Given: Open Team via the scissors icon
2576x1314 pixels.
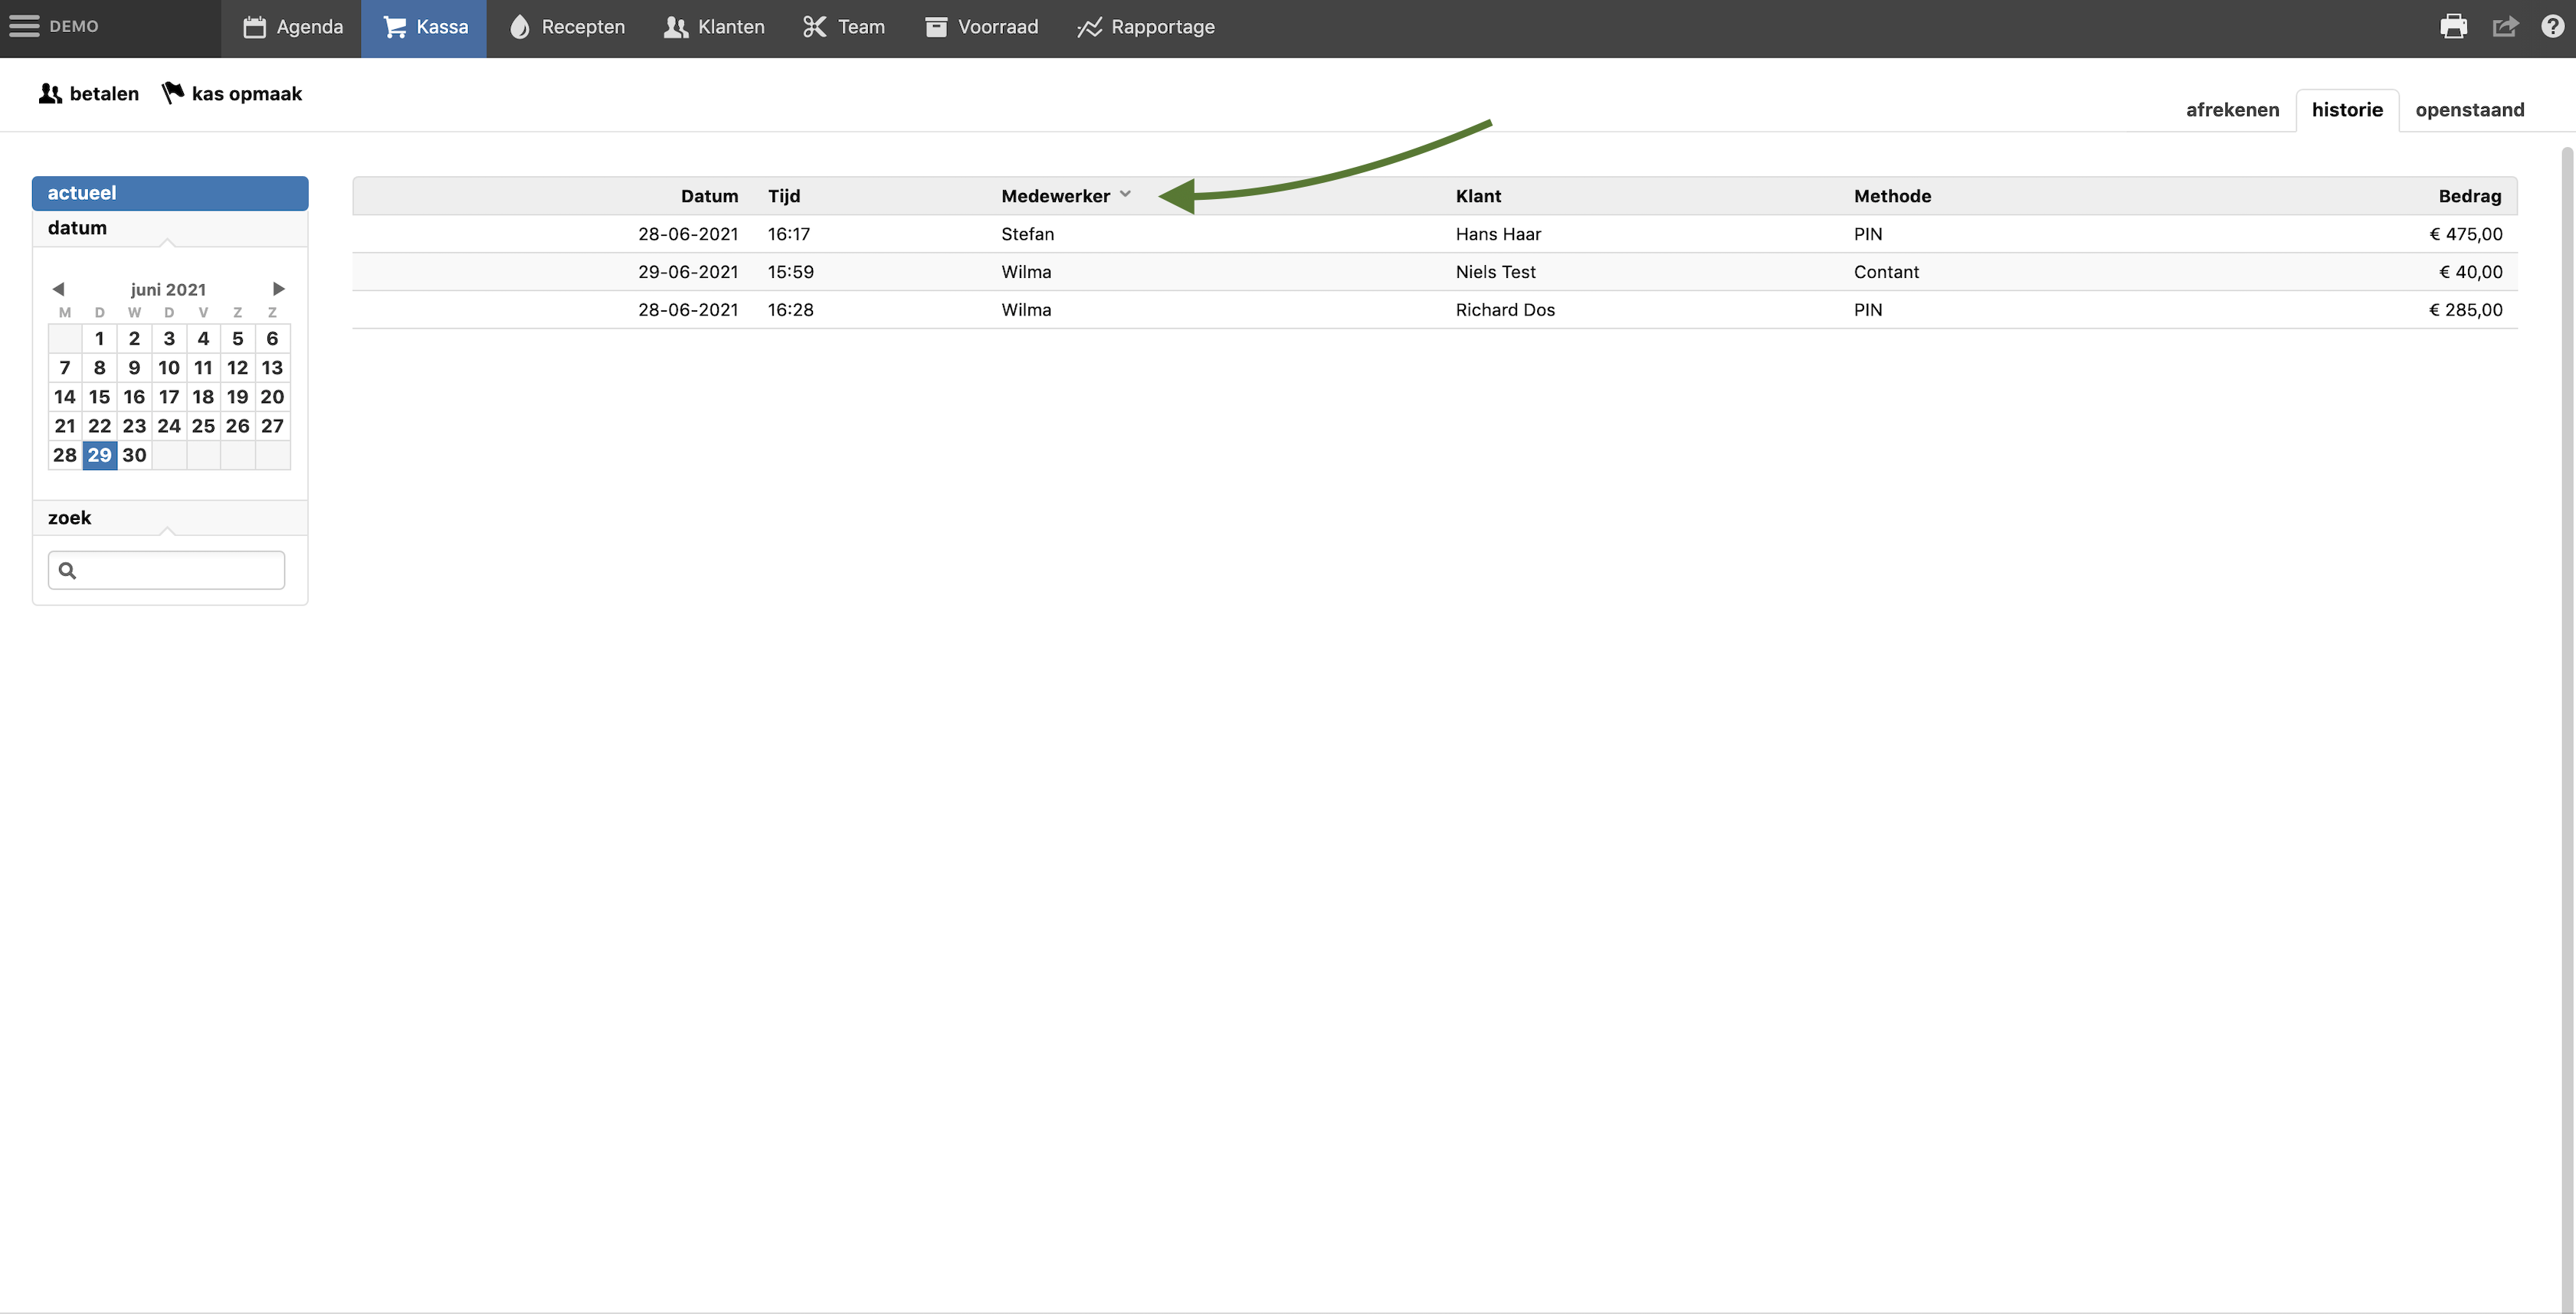Looking at the screenshot, I should point(815,27).
